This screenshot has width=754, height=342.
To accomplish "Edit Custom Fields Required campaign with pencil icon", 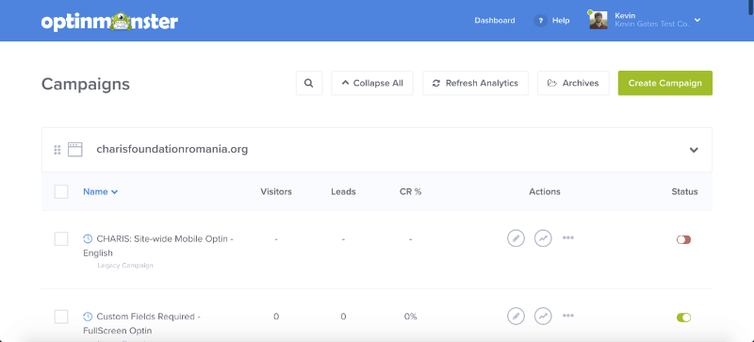I will [516, 316].
